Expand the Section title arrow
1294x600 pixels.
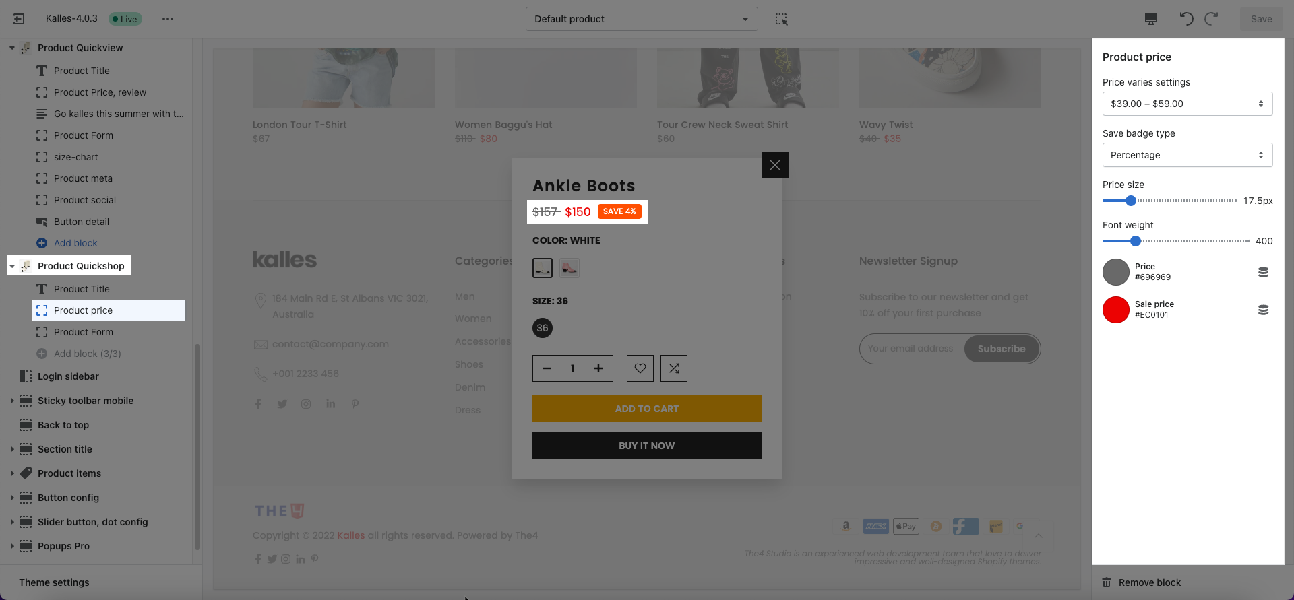point(12,449)
